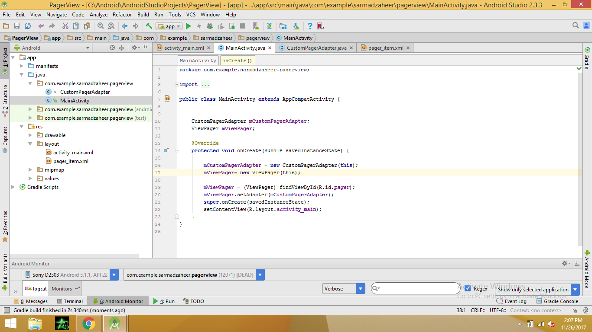This screenshot has height=332, width=592.
Task: Expand the manifests folder
Action: coord(22,66)
